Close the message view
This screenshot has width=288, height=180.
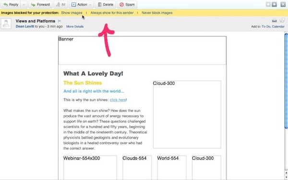(283, 4)
